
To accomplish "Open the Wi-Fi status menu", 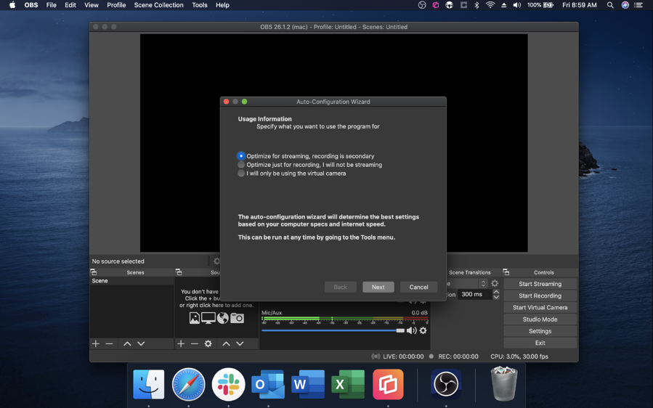I will (x=490, y=5).
